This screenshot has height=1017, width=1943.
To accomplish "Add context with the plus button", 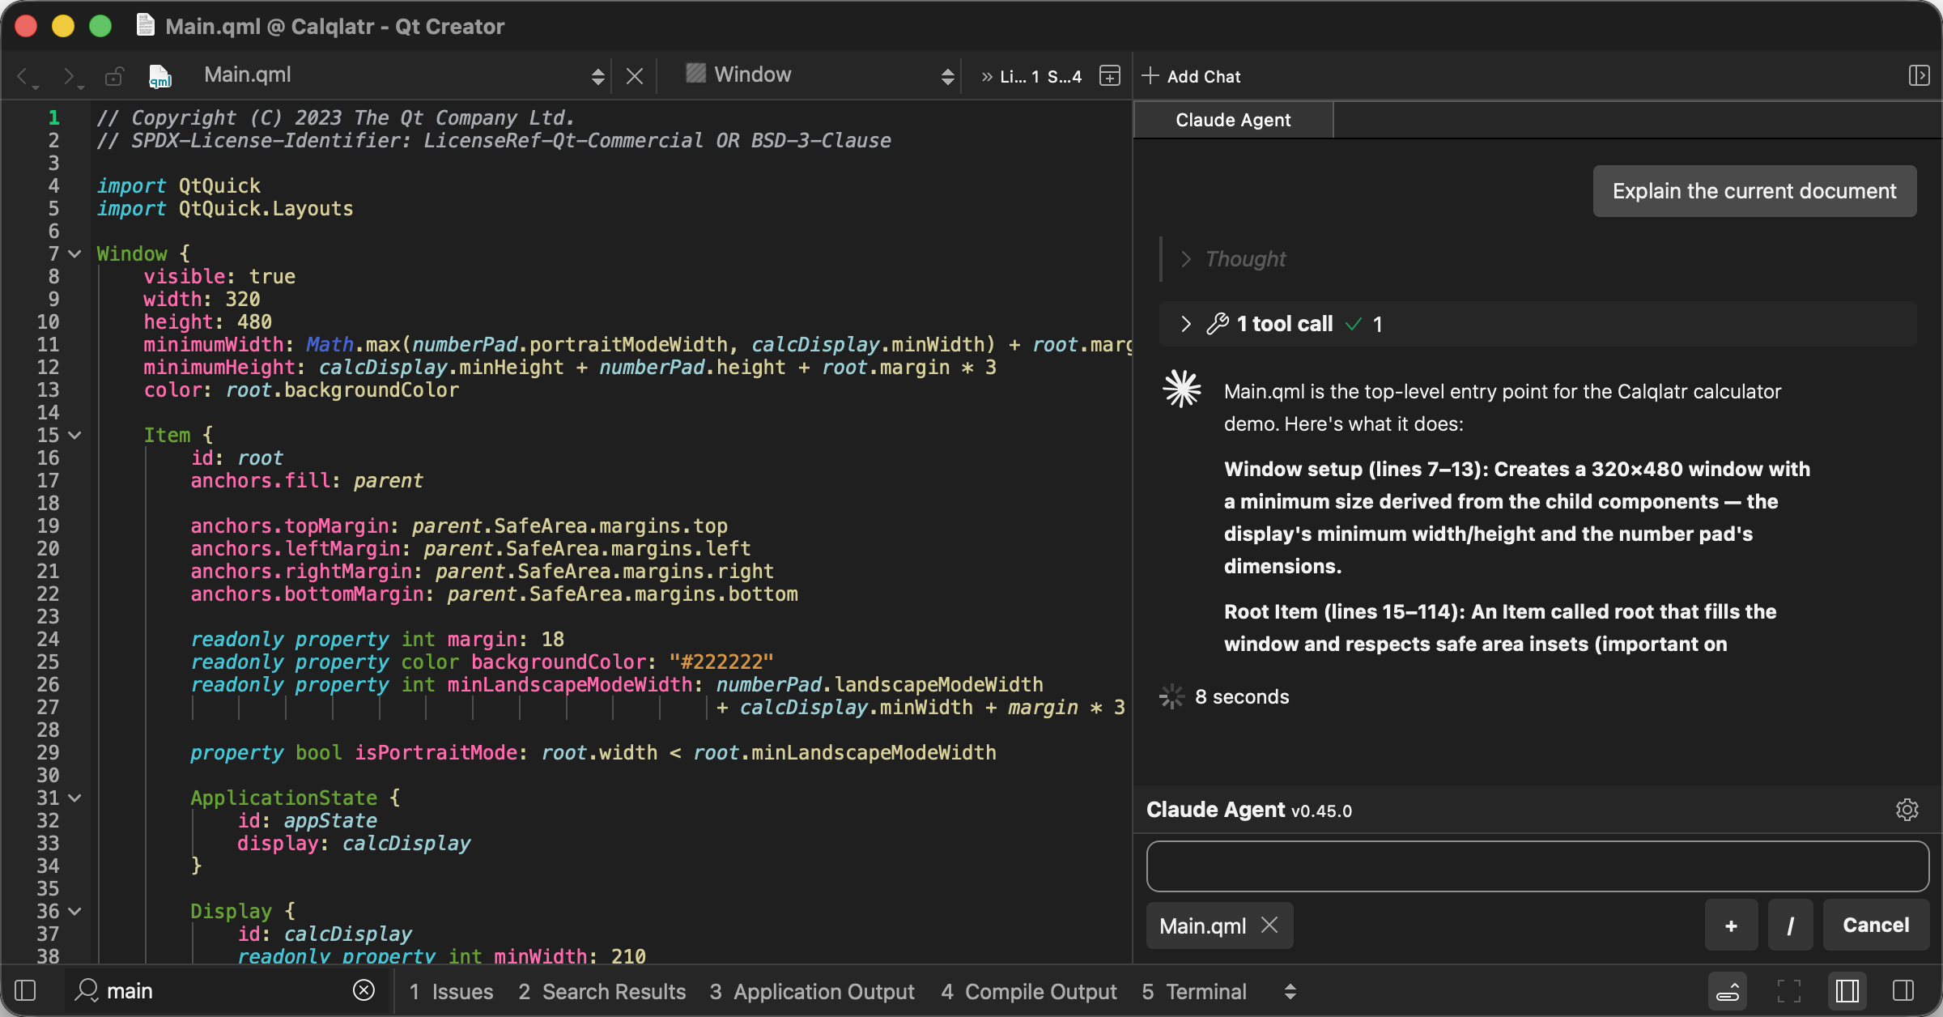I will 1731,925.
